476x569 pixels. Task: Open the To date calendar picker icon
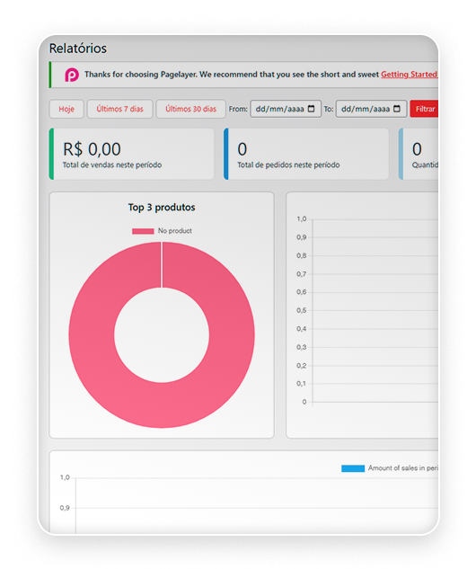click(x=397, y=109)
